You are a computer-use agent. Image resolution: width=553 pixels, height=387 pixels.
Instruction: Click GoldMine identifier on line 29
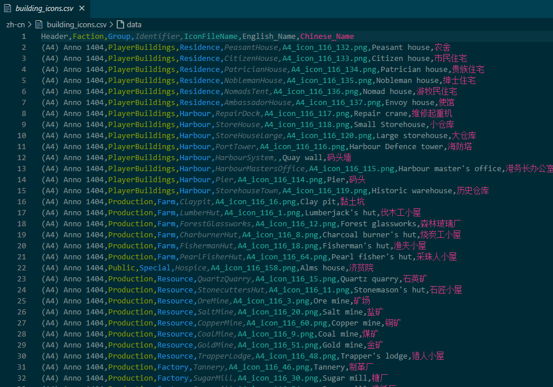pyautogui.click(x=215, y=345)
